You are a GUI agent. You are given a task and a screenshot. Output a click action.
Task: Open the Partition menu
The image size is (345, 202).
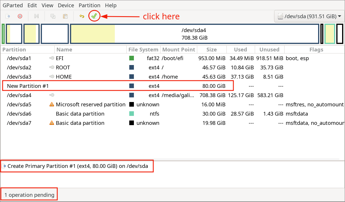[89, 5]
